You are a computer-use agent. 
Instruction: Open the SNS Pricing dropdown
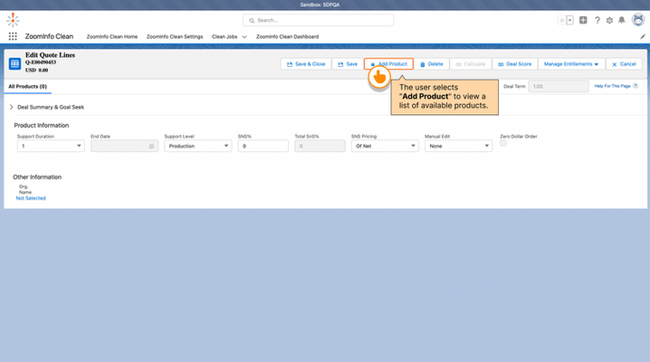(x=385, y=147)
